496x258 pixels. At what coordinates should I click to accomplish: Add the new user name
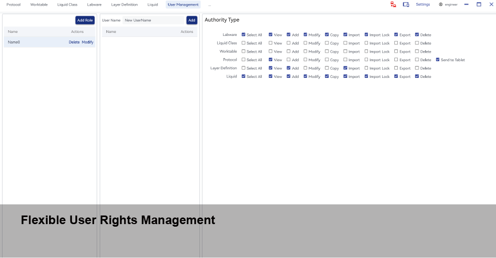click(x=192, y=20)
